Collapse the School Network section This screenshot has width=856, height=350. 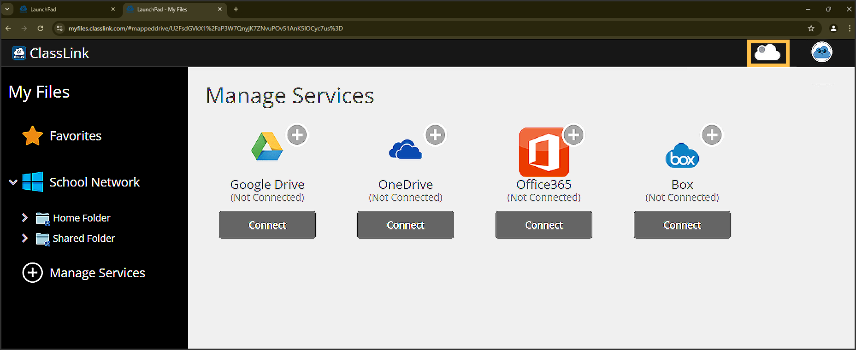[13, 182]
